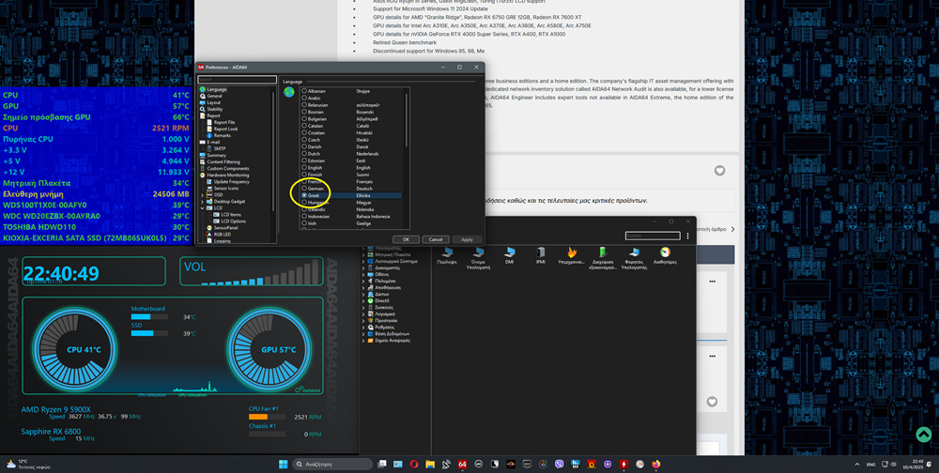Select Ρυθμίσεις in the AIDA64 tree

point(381,327)
